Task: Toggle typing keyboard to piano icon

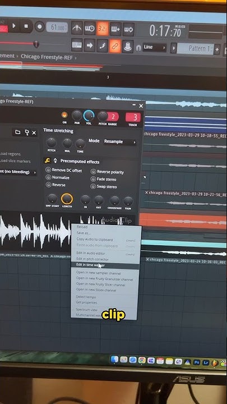Action: (x=77, y=45)
